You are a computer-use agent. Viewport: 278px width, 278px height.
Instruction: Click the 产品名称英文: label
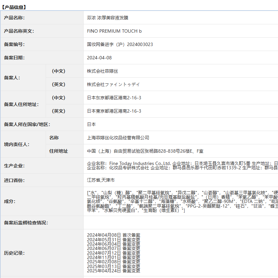click(x=19, y=31)
